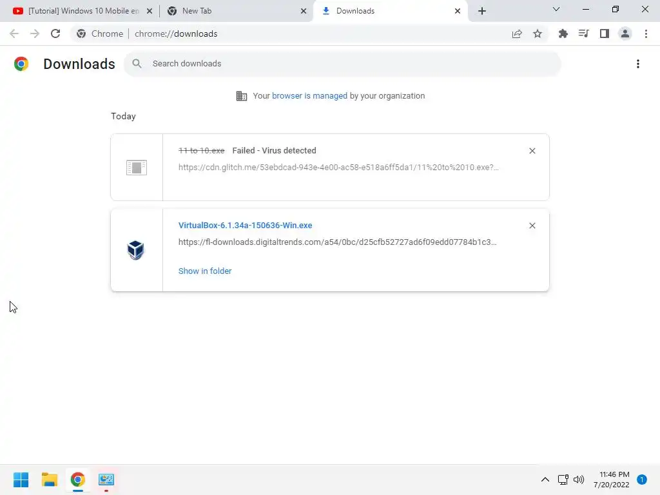Image resolution: width=660 pixels, height=495 pixels.
Task: Close the Downloads tab
Action: 458,12
